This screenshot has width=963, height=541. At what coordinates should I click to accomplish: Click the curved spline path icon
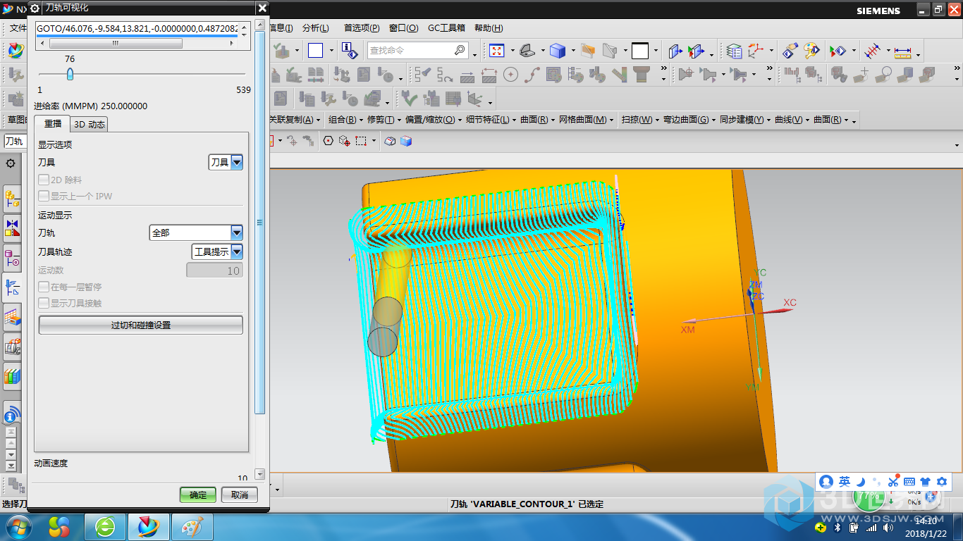(x=532, y=74)
